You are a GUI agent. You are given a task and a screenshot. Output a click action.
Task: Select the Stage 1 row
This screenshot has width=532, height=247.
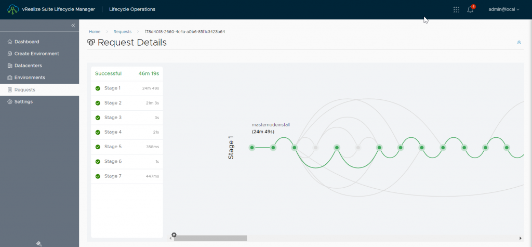(x=127, y=88)
